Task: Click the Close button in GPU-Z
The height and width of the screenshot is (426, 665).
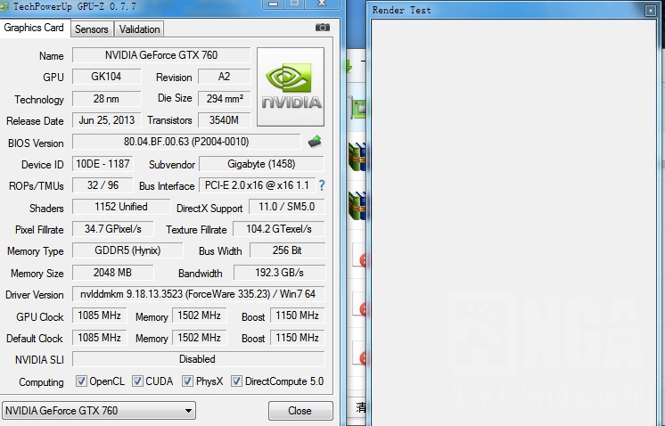Action: coord(300,410)
